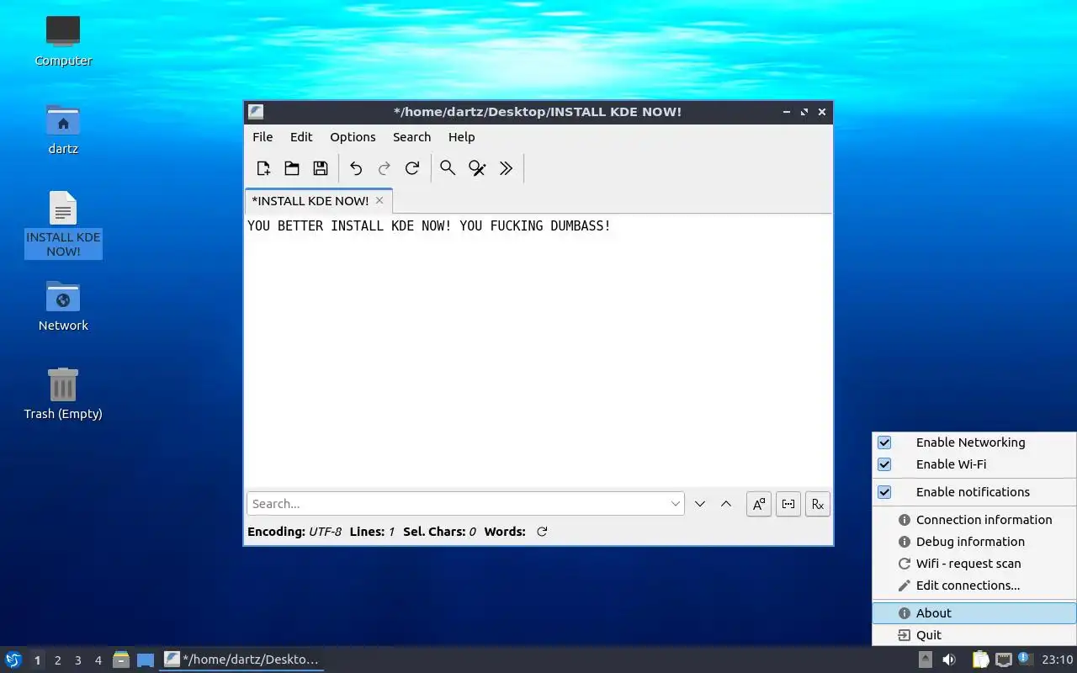1077x673 pixels.
Task: Save the file using the floppy disk icon
Action: coord(321,168)
